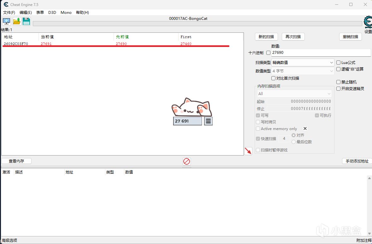Click the 查看内存 button
This screenshot has width=372, height=244.
16,161
